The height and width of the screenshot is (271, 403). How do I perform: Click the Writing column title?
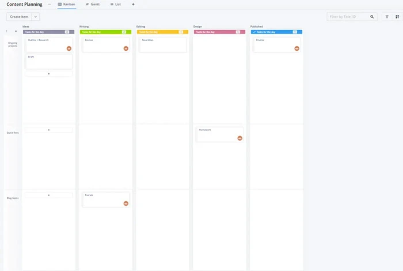point(84,27)
